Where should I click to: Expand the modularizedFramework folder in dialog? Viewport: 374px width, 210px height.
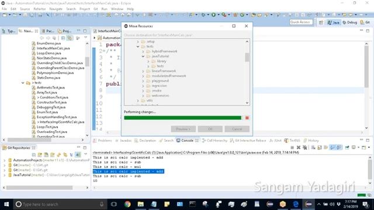click(x=143, y=76)
